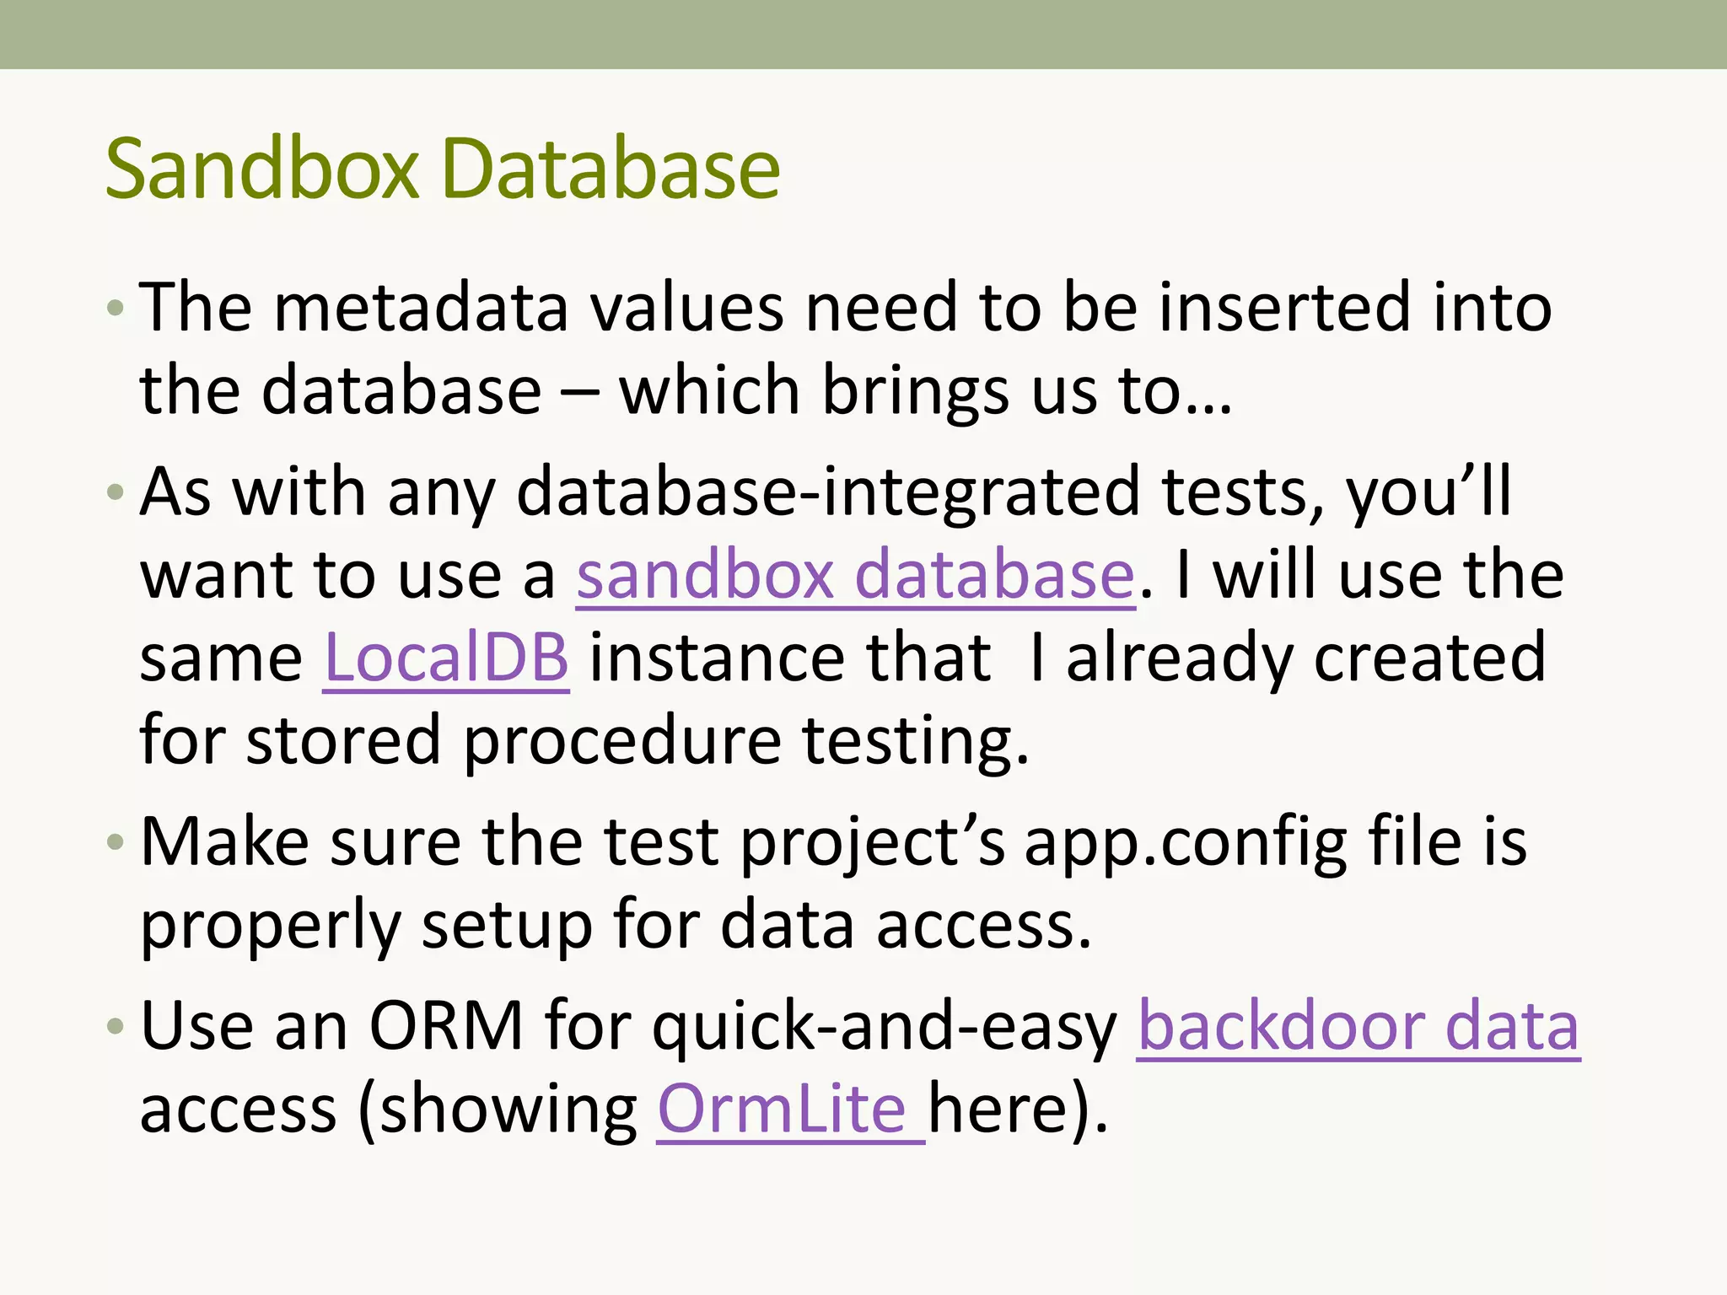Click the bullet dot before "As with any"
The height and width of the screenshot is (1295, 1727).
[x=116, y=492]
